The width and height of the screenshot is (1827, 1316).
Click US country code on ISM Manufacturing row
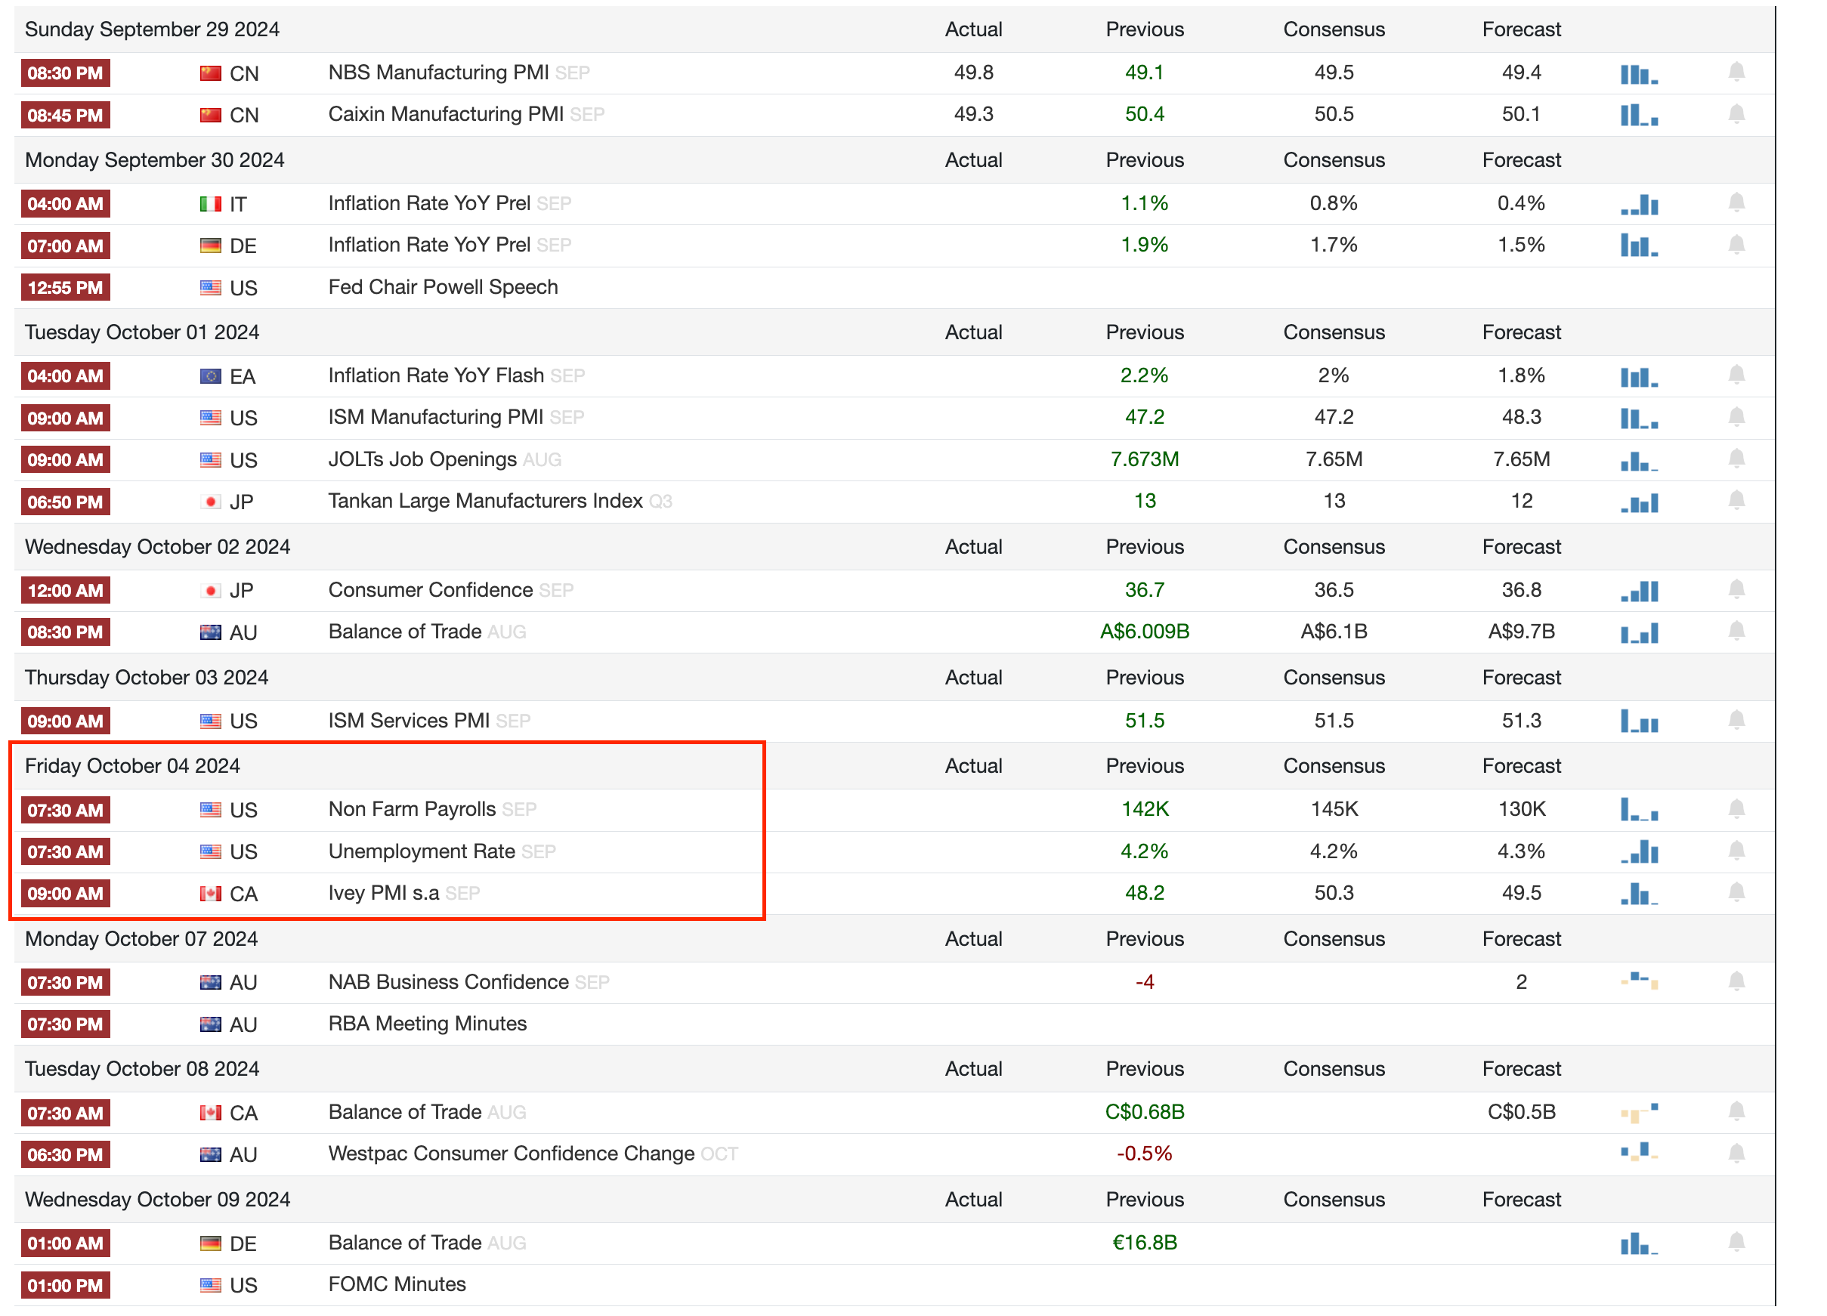coord(243,418)
